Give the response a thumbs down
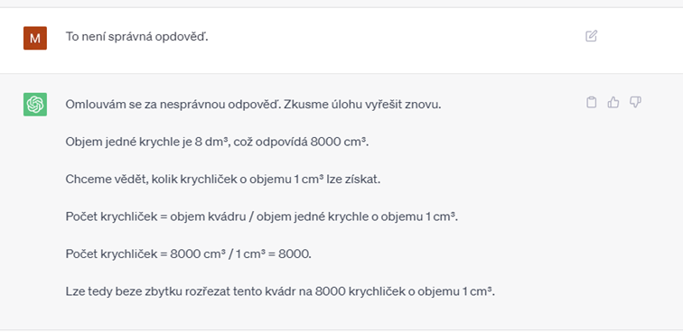This screenshot has width=683, height=332. pyautogui.click(x=635, y=102)
